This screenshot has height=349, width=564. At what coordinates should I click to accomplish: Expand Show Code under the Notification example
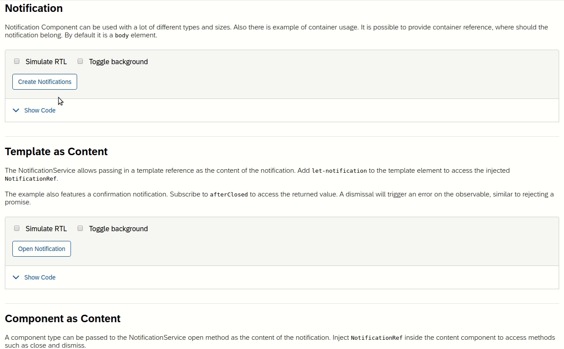(40, 110)
